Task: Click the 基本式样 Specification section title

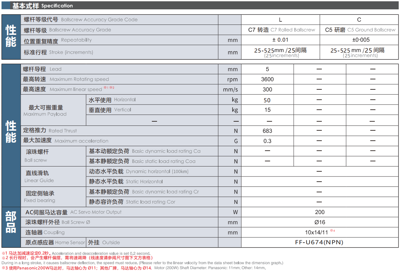Action: pyautogui.click(x=42, y=5)
